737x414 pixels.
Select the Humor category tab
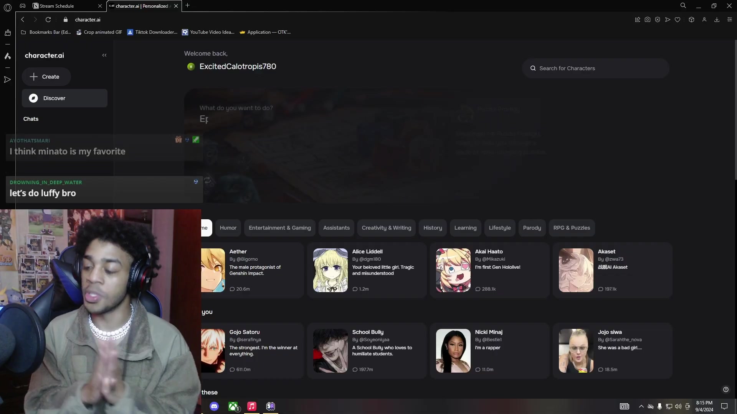tap(228, 228)
